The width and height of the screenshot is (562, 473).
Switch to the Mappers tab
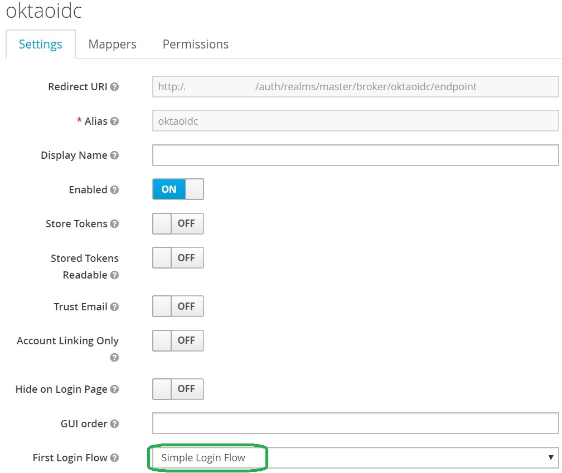tap(112, 45)
